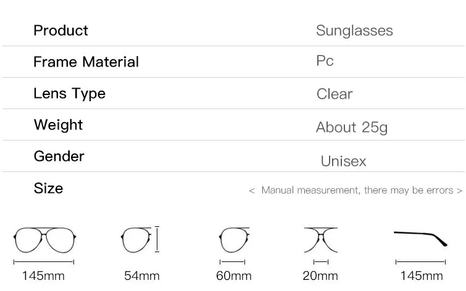Screen dimensions: 466x291
Task: Click the manual measurement errors note
Action: [x=356, y=191]
